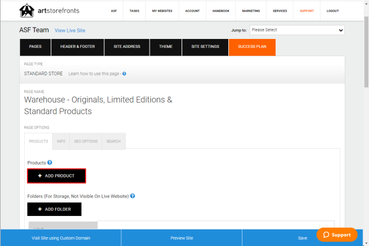Open the help icon next to Folders label

point(132,196)
